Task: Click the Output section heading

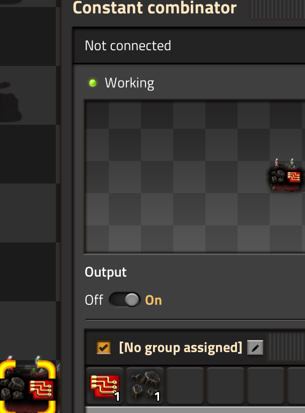Action: 106,272
